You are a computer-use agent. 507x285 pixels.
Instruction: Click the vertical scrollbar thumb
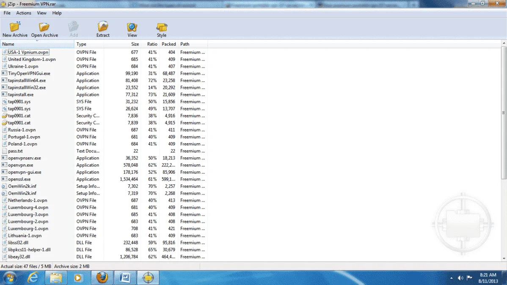(x=504, y=113)
